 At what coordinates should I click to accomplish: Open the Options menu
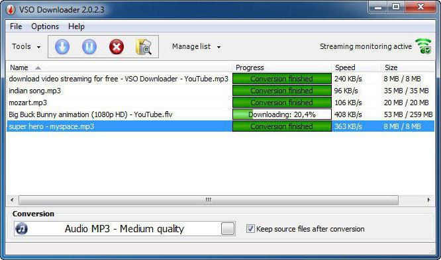tap(45, 26)
